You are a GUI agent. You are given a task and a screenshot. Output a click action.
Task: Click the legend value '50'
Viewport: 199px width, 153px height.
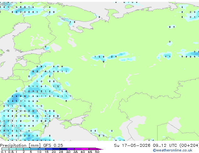pyautogui.click(x=97, y=152)
